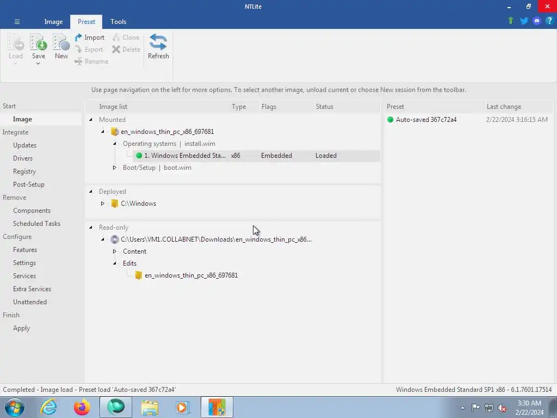Viewport: 557px width, 418px height.
Task: Collapse the Mounted group
Action: tap(91, 120)
